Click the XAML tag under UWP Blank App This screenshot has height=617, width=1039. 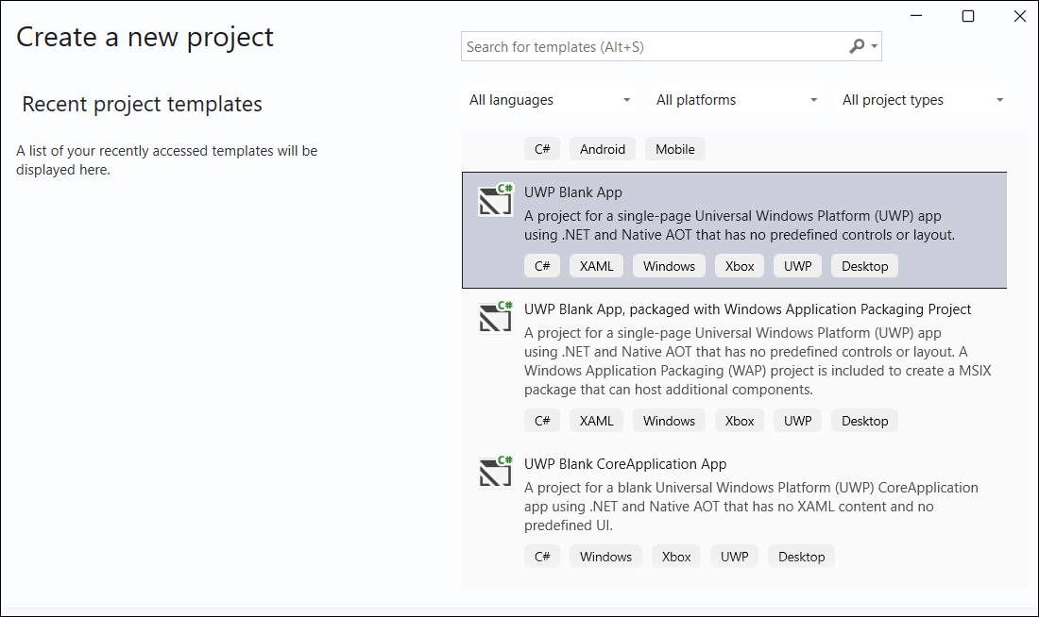click(x=596, y=265)
